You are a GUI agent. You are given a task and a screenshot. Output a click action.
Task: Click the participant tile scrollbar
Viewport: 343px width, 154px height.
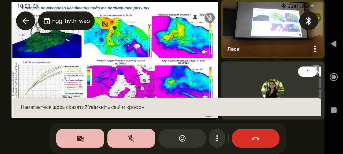point(320,83)
